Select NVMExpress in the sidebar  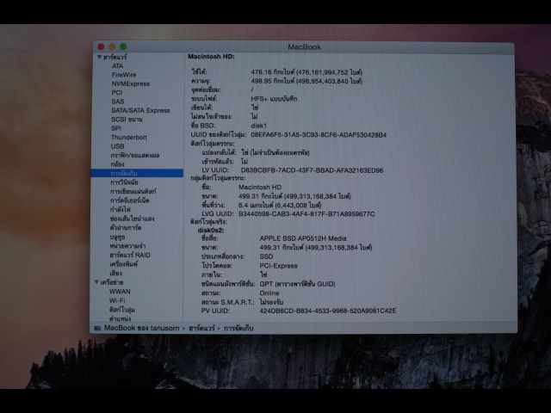[130, 84]
